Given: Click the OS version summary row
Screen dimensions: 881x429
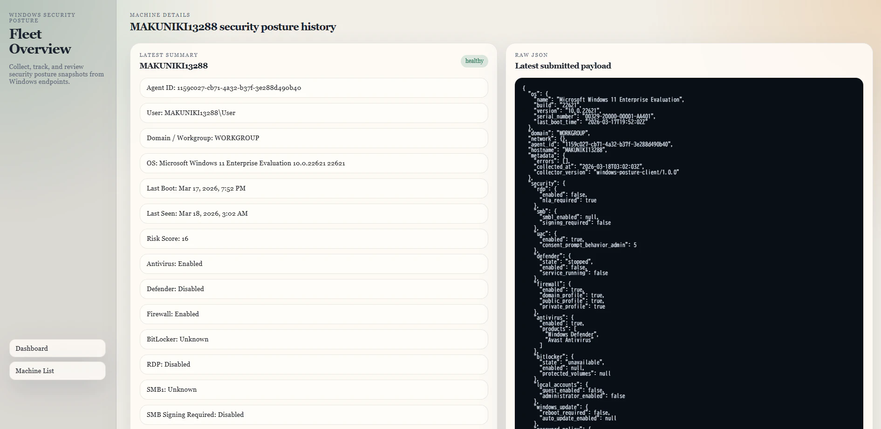Looking at the screenshot, I should pos(314,163).
